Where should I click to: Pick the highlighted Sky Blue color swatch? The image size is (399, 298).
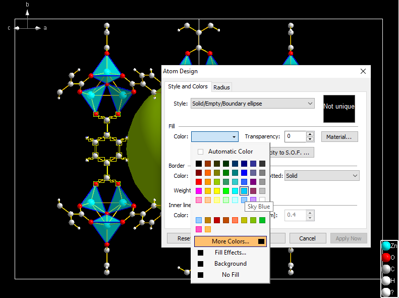[x=244, y=191]
